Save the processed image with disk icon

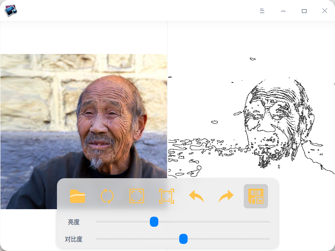pyautogui.click(x=256, y=196)
